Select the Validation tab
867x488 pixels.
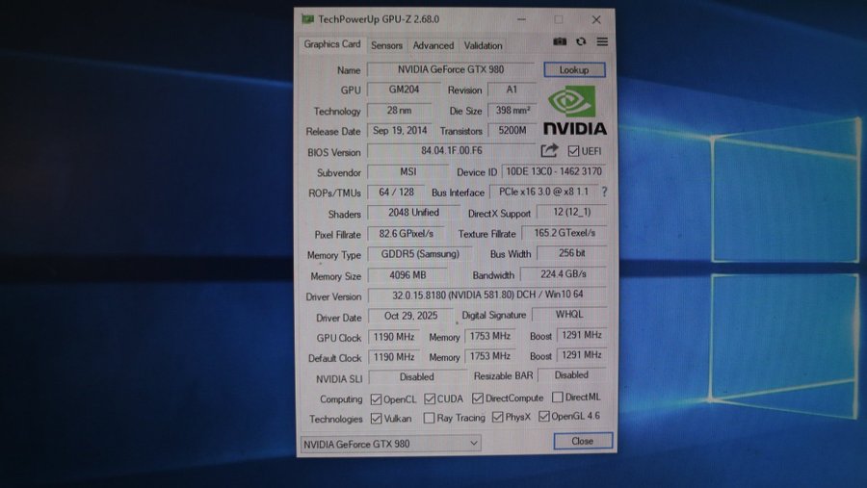click(x=483, y=45)
